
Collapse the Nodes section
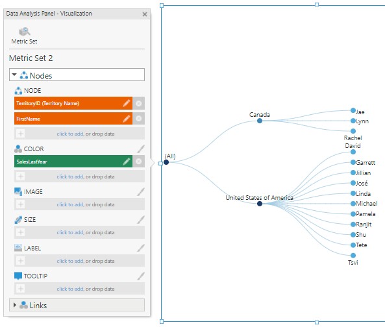pyautogui.click(x=14, y=75)
